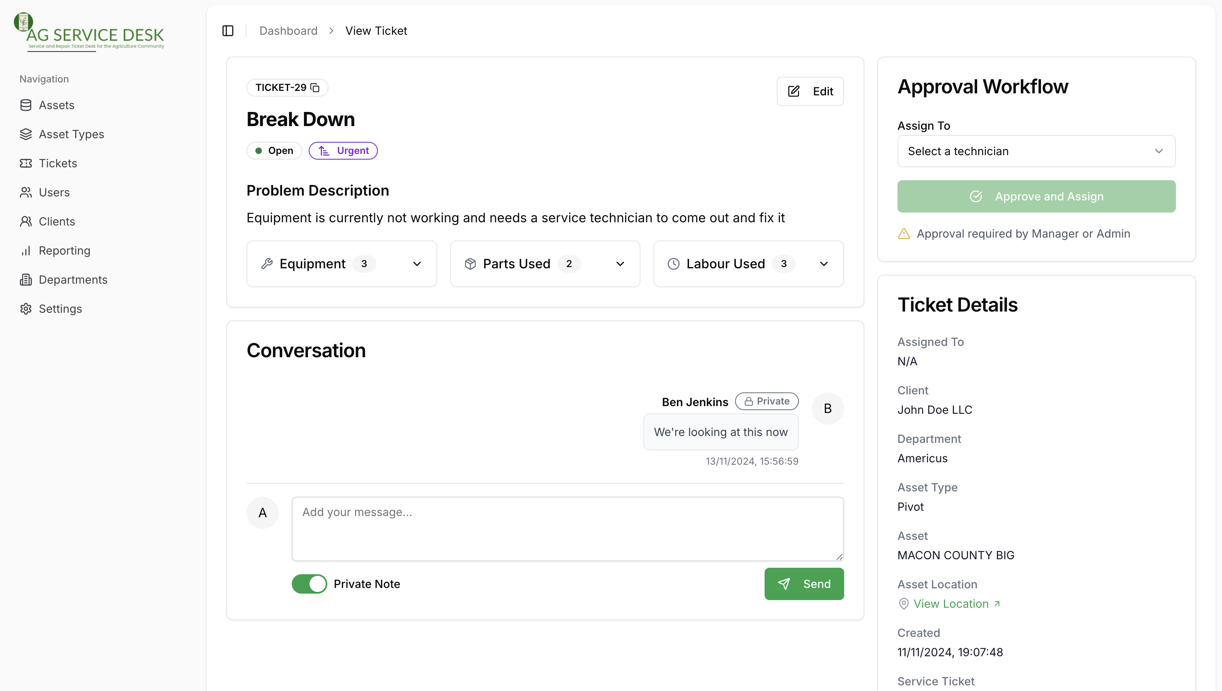Click the Add your message text field
The width and height of the screenshot is (1222, 691).
(567, 528)
